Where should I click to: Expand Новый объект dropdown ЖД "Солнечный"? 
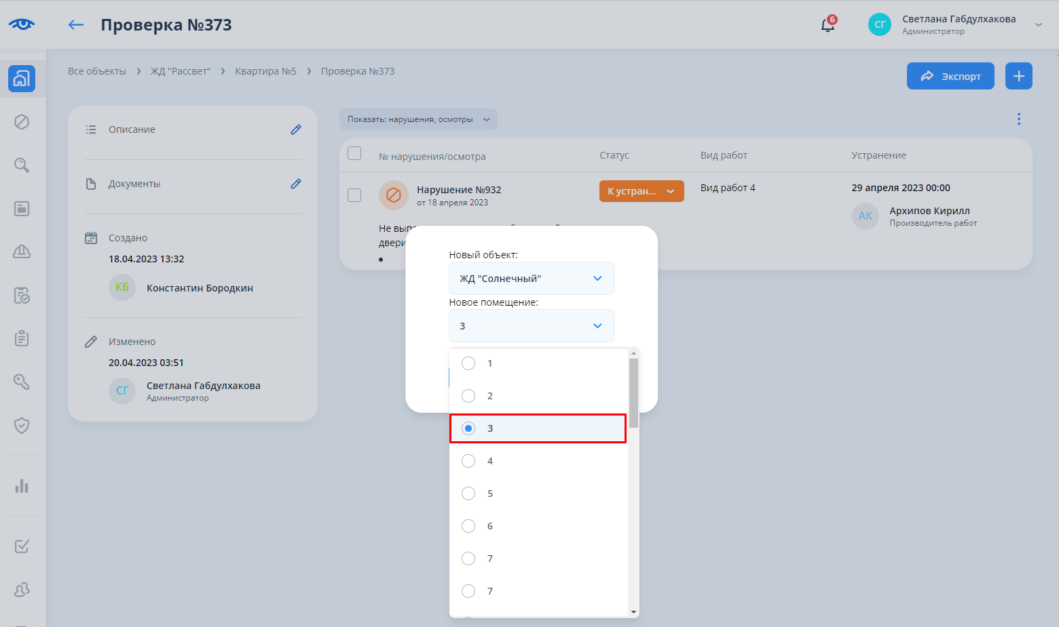pyautogui.click(x=531, y=279)
